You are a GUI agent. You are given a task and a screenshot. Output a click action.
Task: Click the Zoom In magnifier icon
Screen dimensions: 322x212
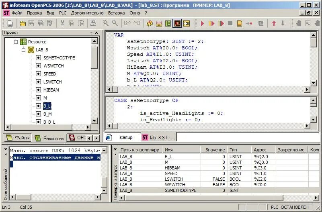click(106, 23)
